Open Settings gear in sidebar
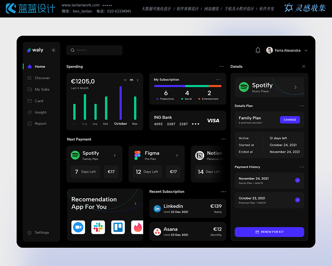This screenshot has height=266, width=332. (30, 233)
